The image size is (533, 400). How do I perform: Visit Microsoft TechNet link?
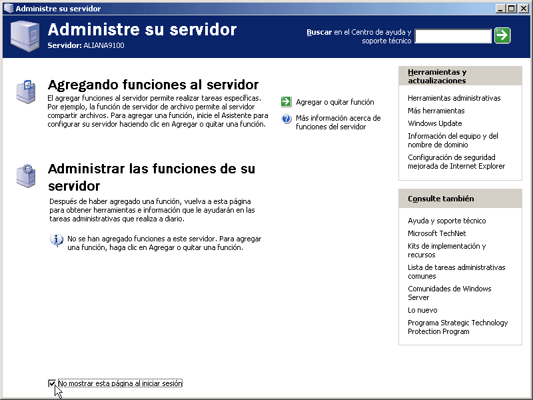coord(436,233)
